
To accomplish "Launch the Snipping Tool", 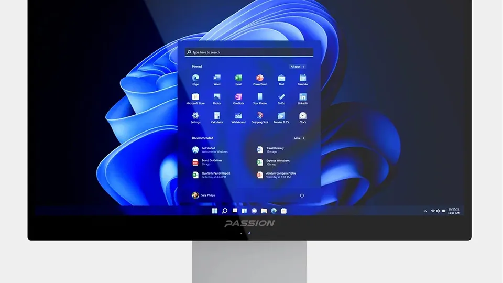I will [260, 117].
